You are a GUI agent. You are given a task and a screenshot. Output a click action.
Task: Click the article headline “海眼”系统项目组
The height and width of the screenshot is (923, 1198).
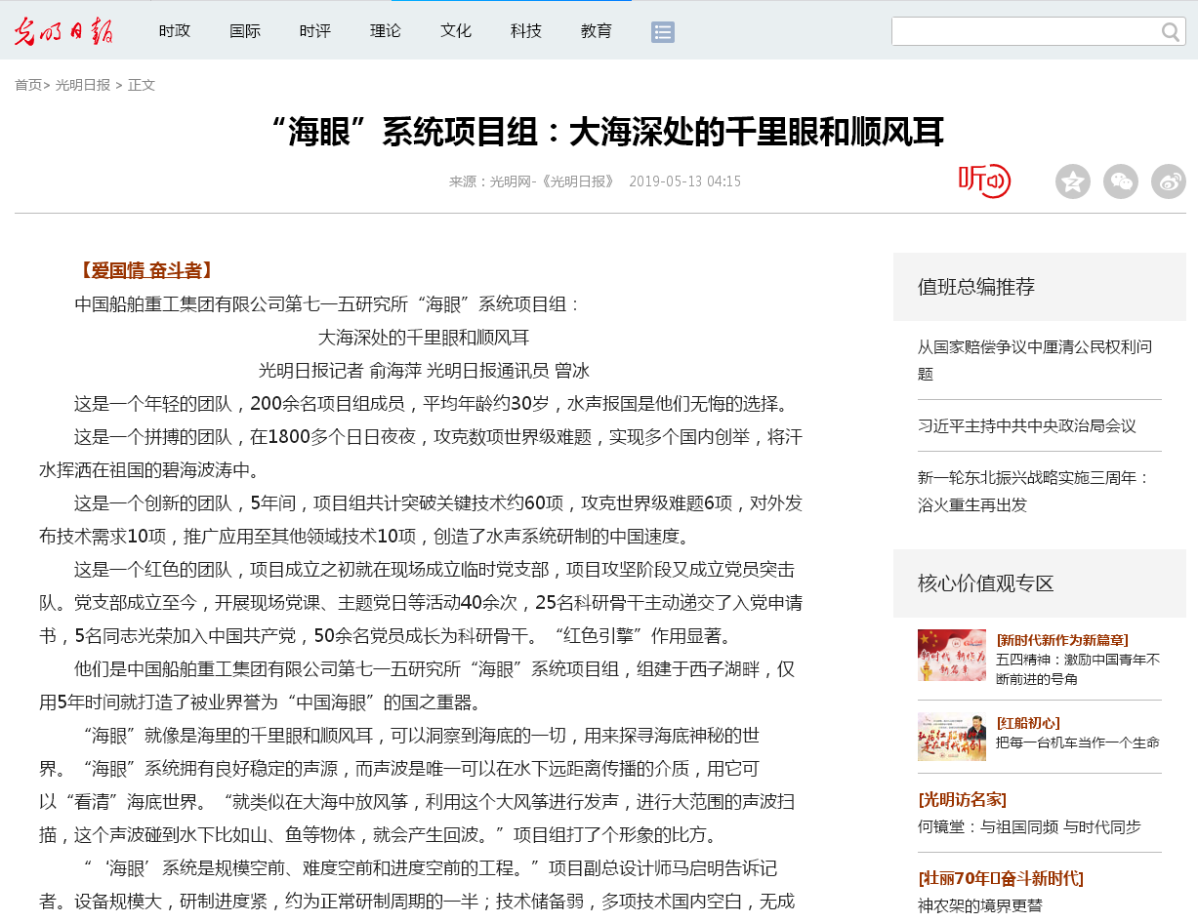[x=605, y=132]
